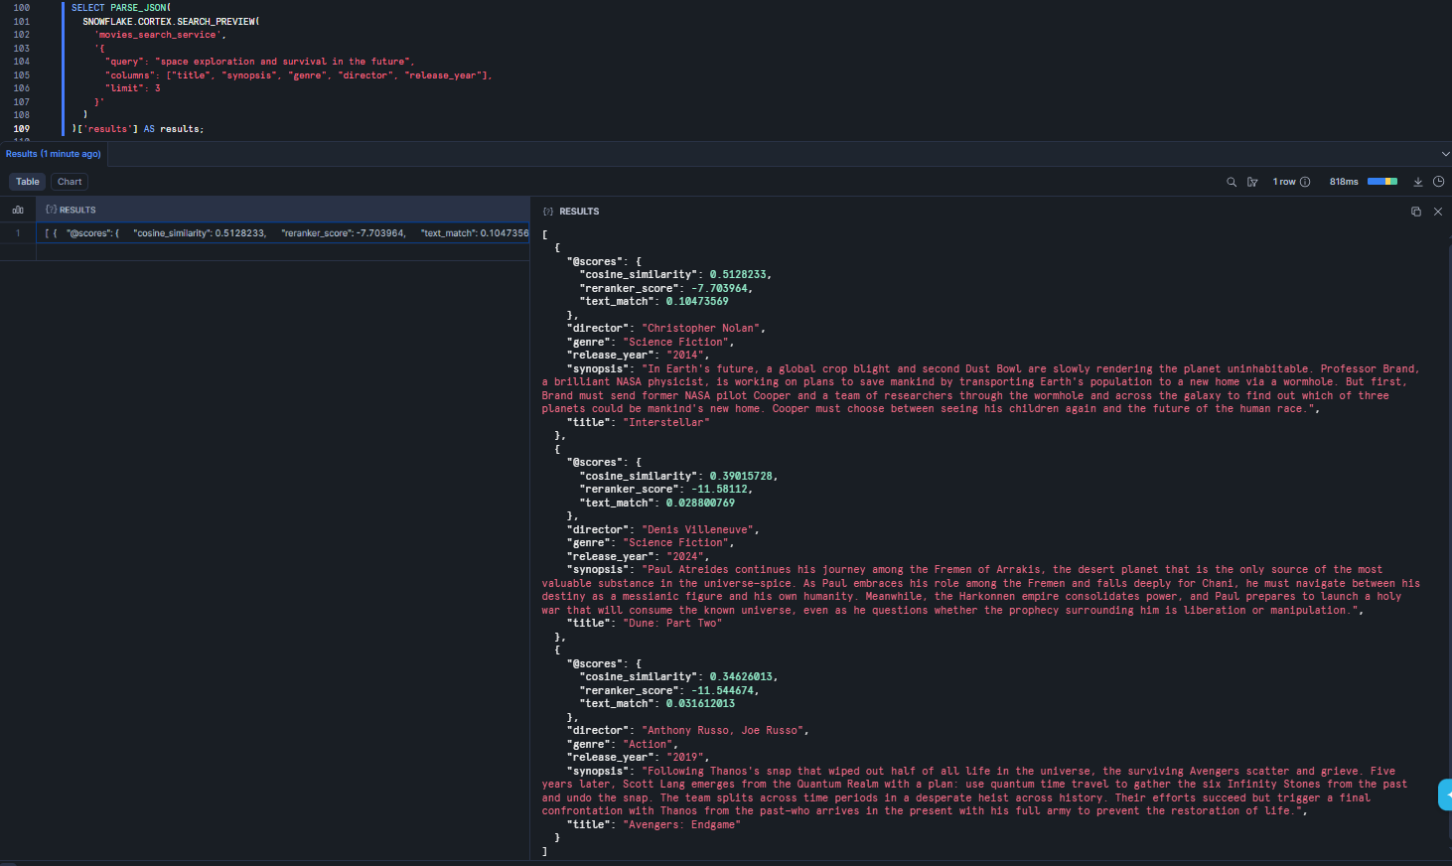Search the query results

1232,182
